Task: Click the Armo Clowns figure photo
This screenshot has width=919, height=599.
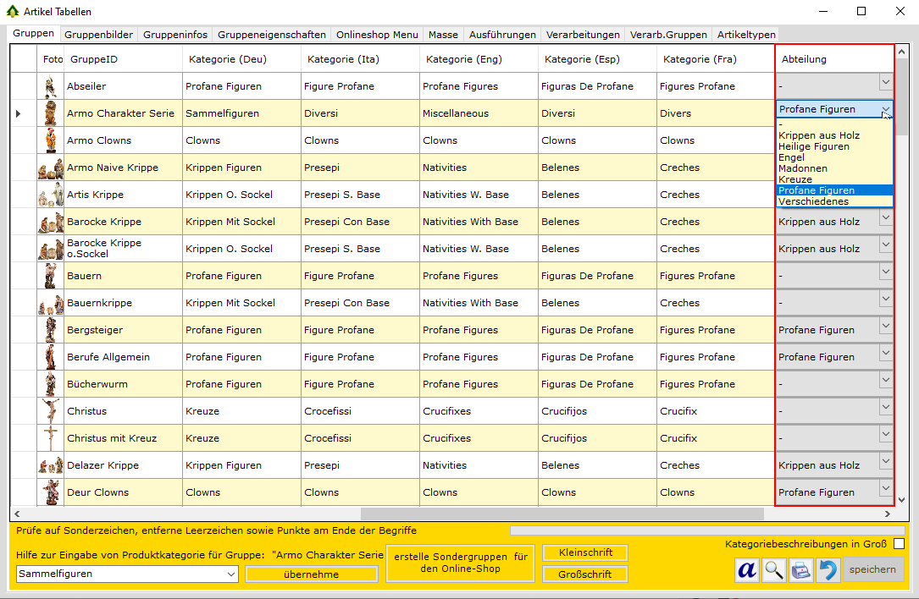Action: pyautogui.click(x=51, y=140)
